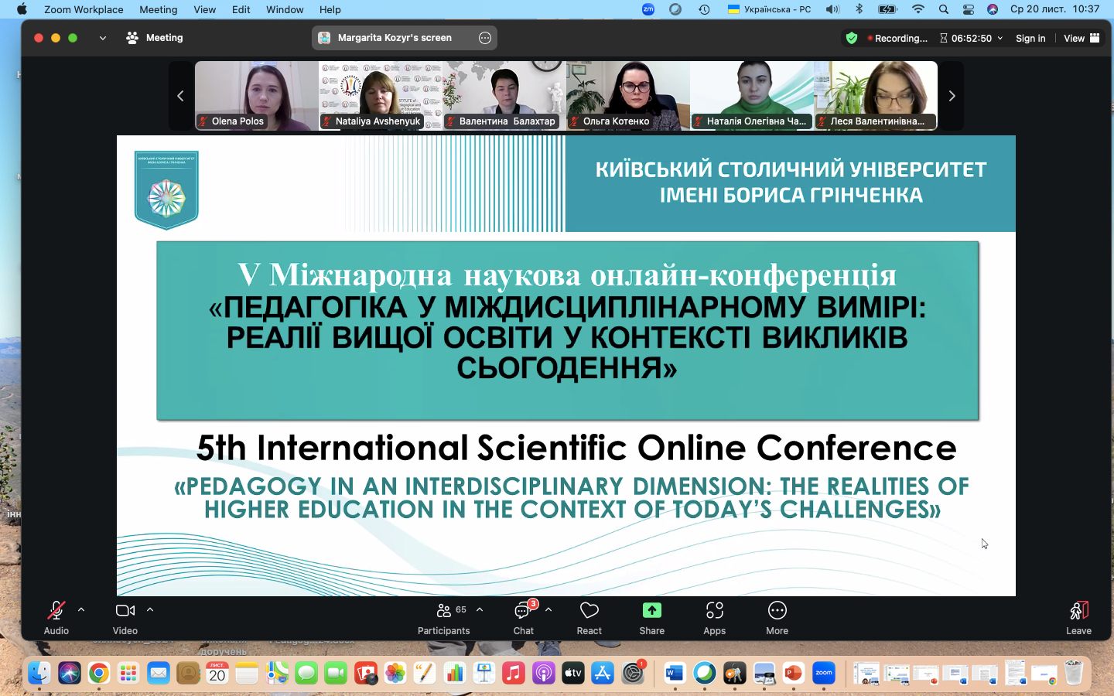Image resolution: width=1114 pixels, height=696 pixels.
Task: Expand the video settings chevron
Action: [x=150, y=609]
